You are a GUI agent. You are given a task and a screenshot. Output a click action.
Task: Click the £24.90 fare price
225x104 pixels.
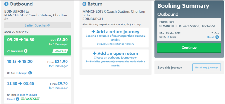(61, 62)
